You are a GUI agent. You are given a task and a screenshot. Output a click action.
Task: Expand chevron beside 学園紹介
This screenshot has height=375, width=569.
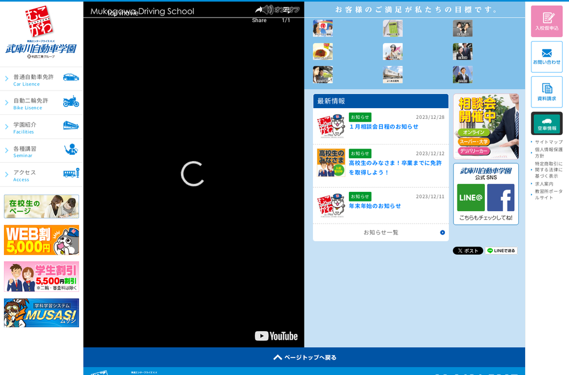(6, 127)
